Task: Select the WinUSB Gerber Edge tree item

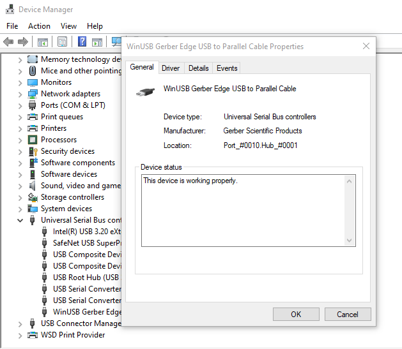Action: click(87, 312)
